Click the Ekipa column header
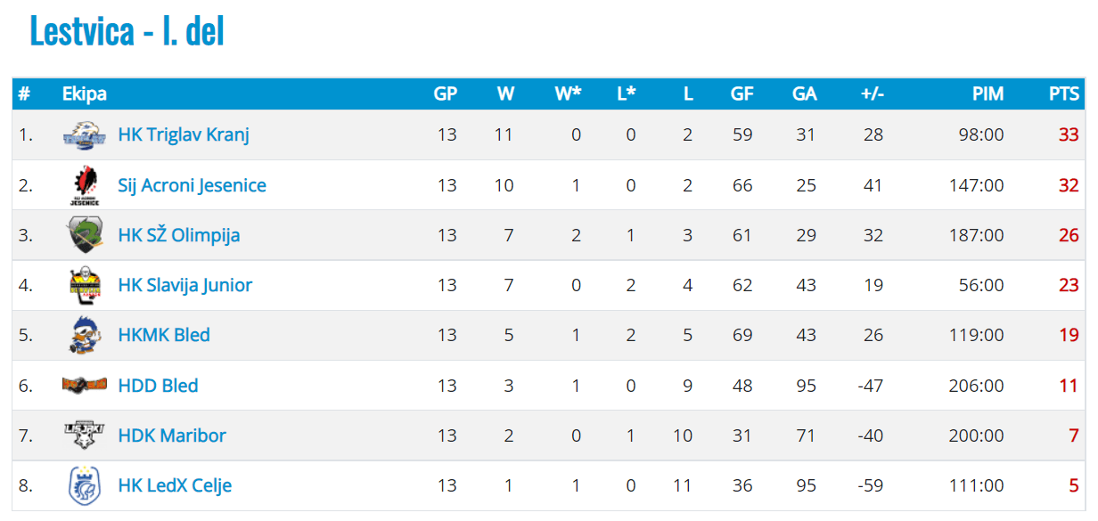The image size is (1098, 521). [85, 94]
